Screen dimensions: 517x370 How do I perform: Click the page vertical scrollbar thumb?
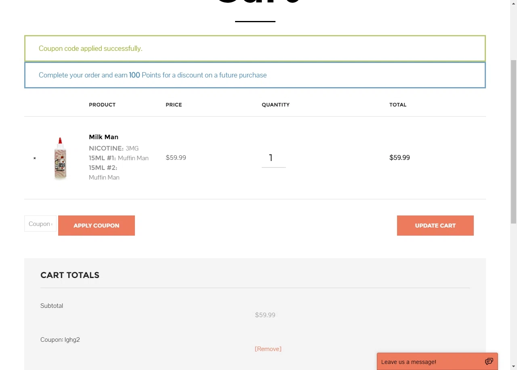click(513, 141)
